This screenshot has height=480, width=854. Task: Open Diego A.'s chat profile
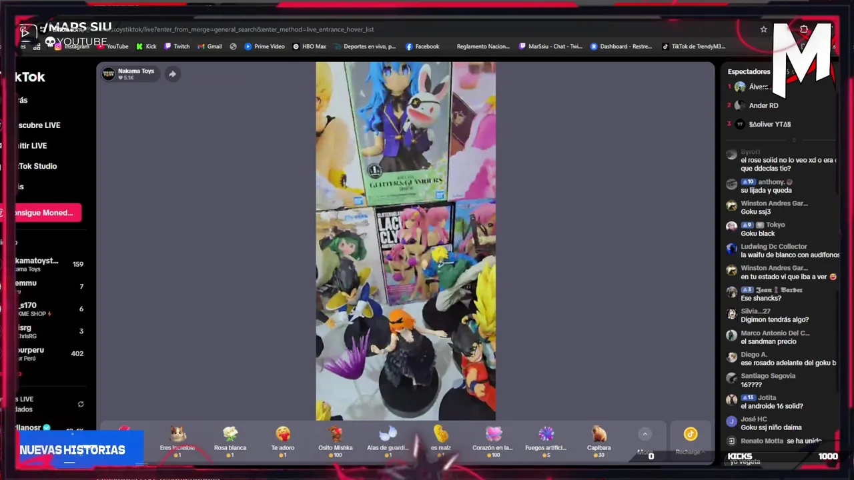(754, 355)
